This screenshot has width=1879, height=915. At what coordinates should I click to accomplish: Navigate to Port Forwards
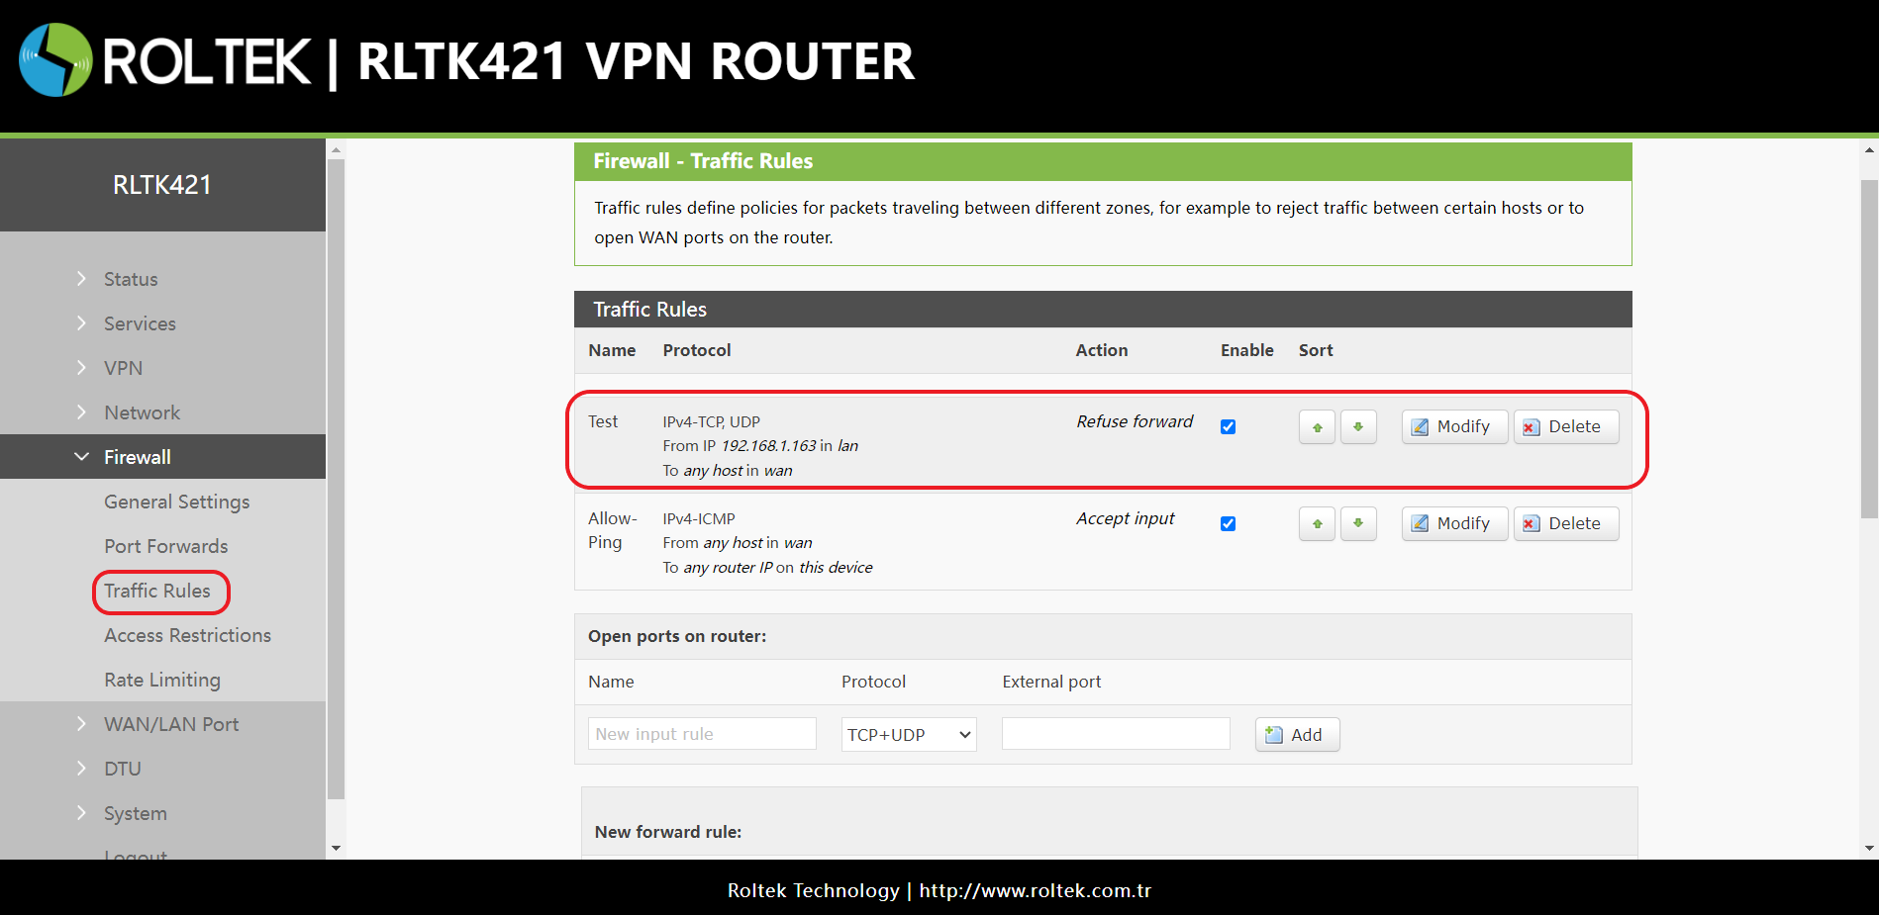[x=164, y=546]
